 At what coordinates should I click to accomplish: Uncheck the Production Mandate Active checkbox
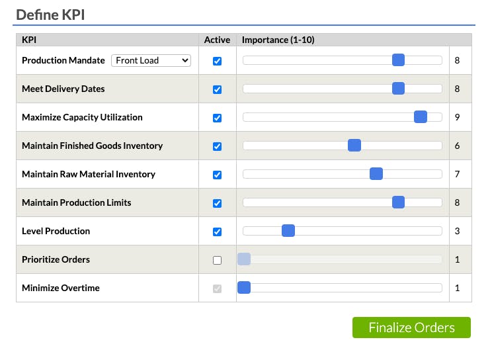coord(217,61)
